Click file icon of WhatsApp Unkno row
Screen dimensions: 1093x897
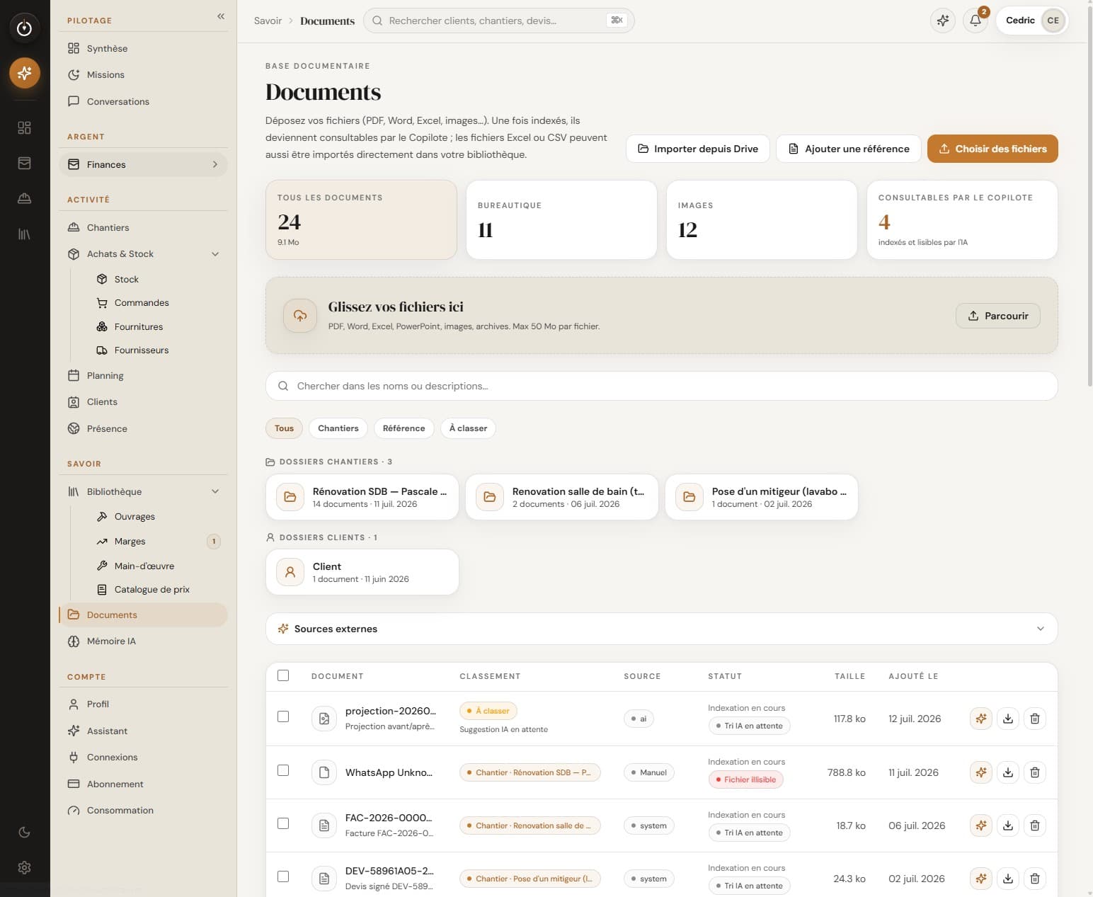[324, 772]
